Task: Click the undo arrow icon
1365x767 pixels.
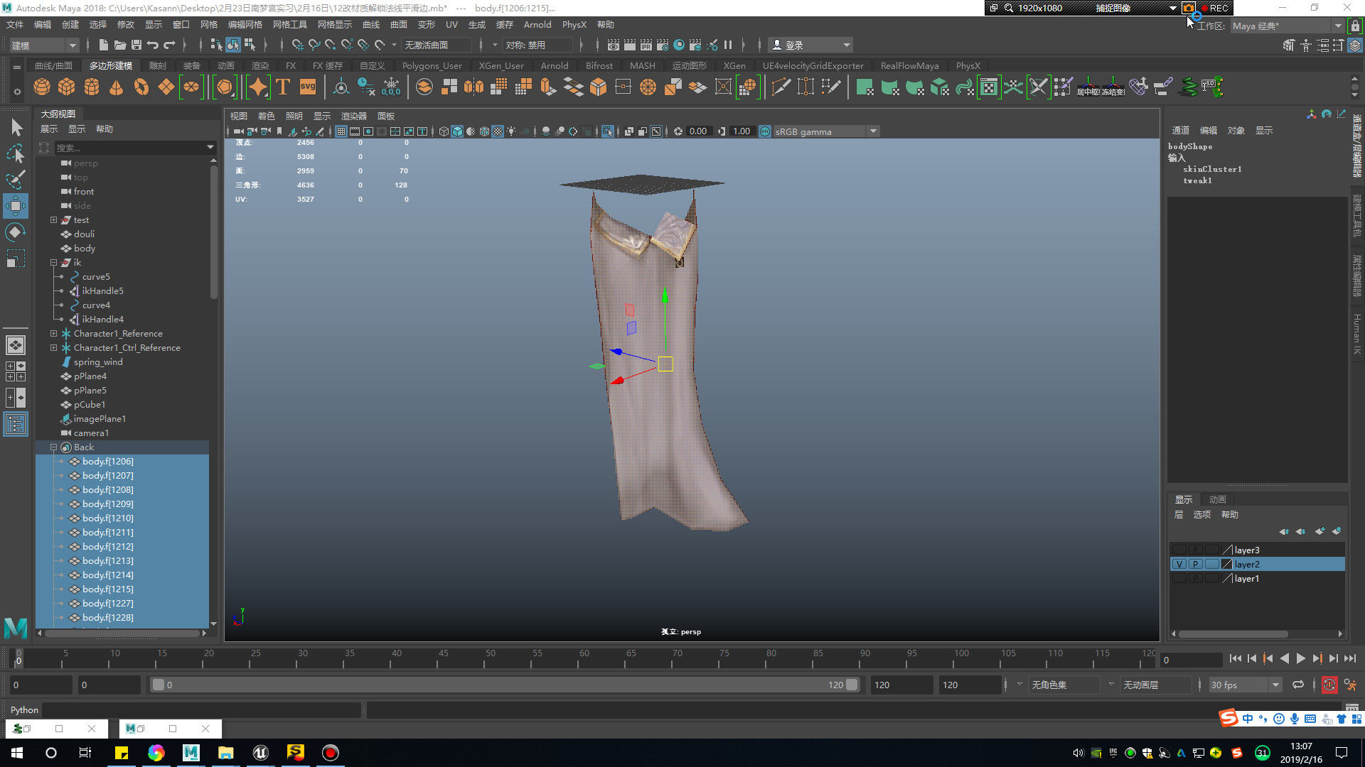Action: (153, 45)
